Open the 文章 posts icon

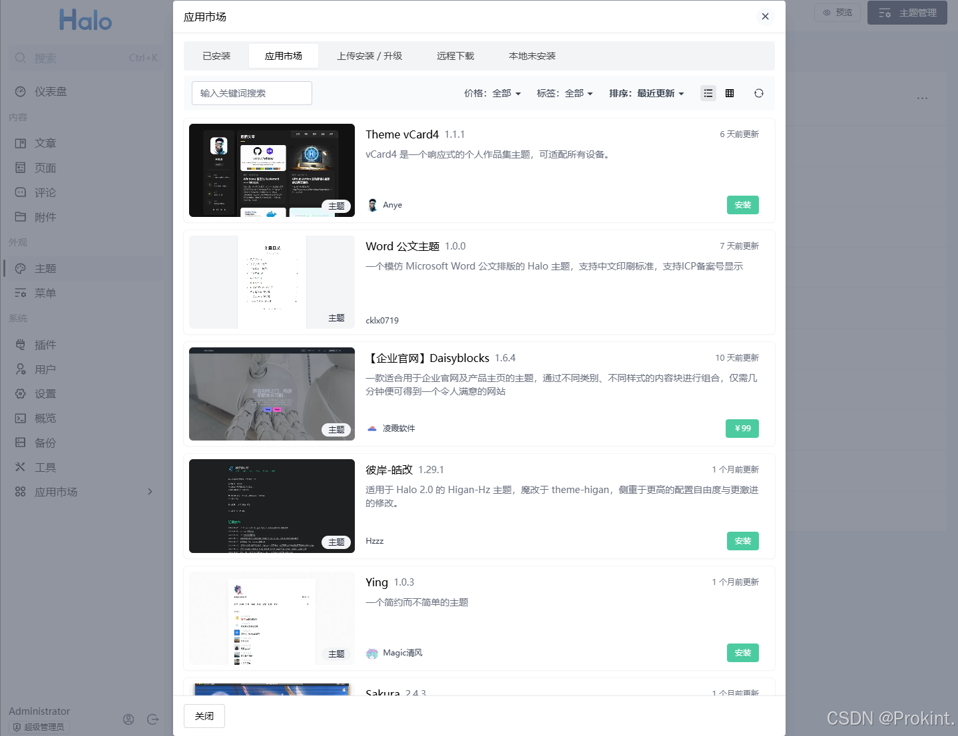pyautogui.click(x=21, y=143)
